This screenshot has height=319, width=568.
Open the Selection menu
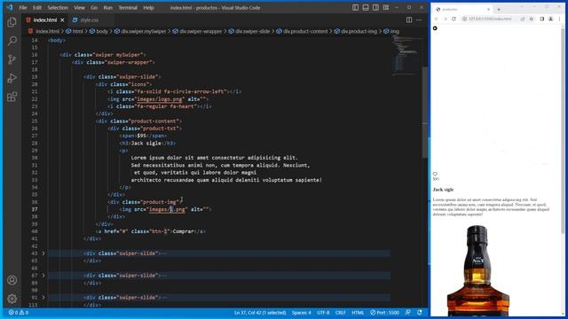[58, 8]
